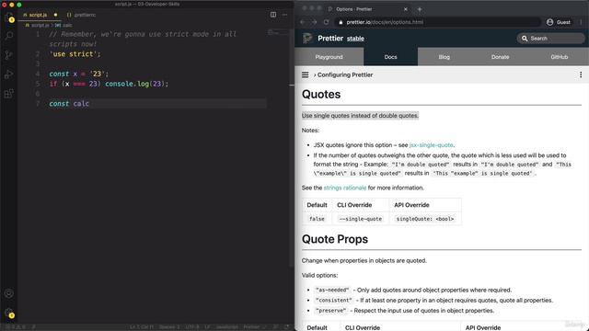Viewport: 589px width, 331px height.
Task: Open the Donate nav tab
Action: pyautogui.click(x=500, y=57)
